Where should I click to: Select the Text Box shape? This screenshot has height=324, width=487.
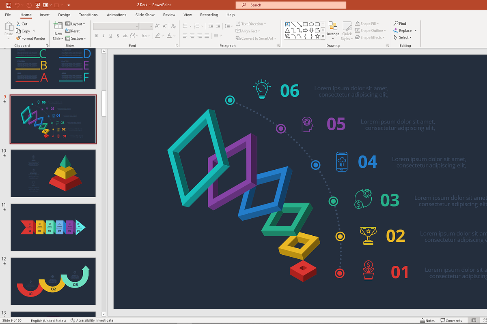(287, 24)
